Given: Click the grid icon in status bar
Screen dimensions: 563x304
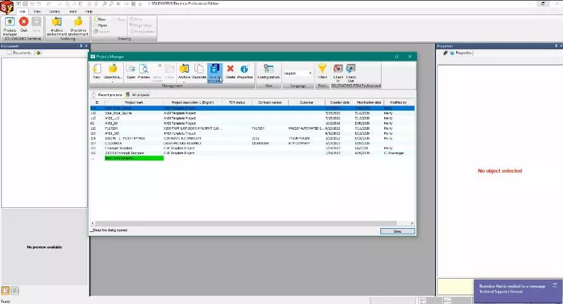Looking at the screenshot, I should click(x=422, y=301).
